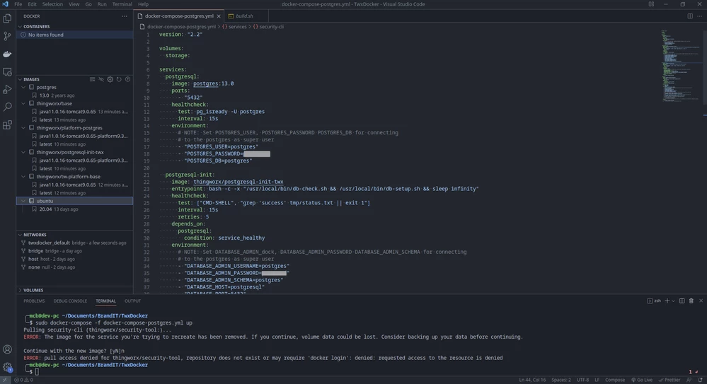Collapse the postgres image group
This screenshot has width=707, height=384.
tap(23, 88)
